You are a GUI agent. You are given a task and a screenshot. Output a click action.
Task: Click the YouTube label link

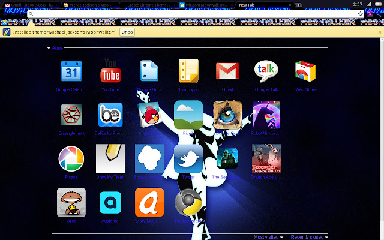110,89
